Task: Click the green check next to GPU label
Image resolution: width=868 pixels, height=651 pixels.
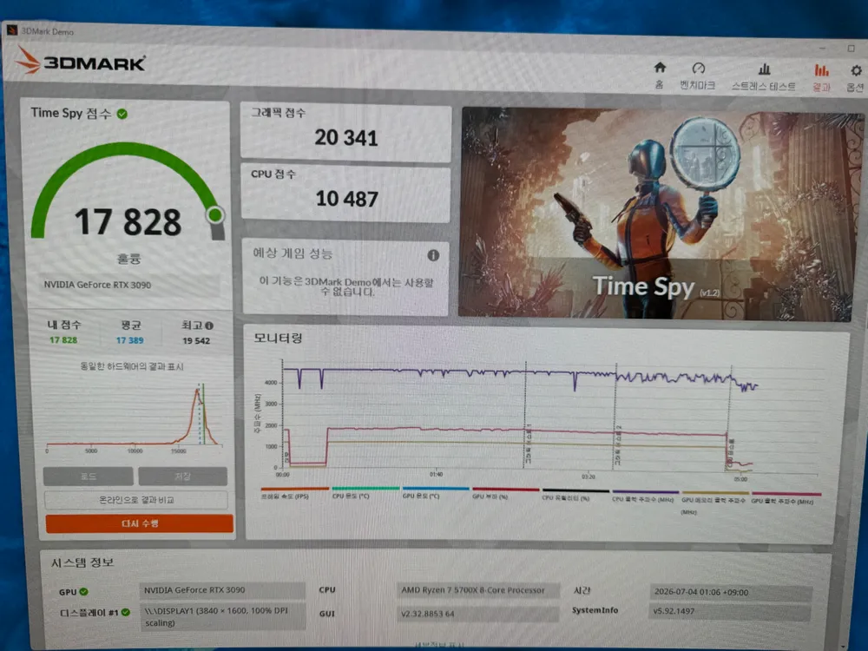Action: point(84,591)
